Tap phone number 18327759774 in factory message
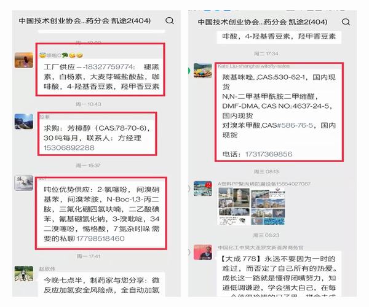 coord(109,67)
